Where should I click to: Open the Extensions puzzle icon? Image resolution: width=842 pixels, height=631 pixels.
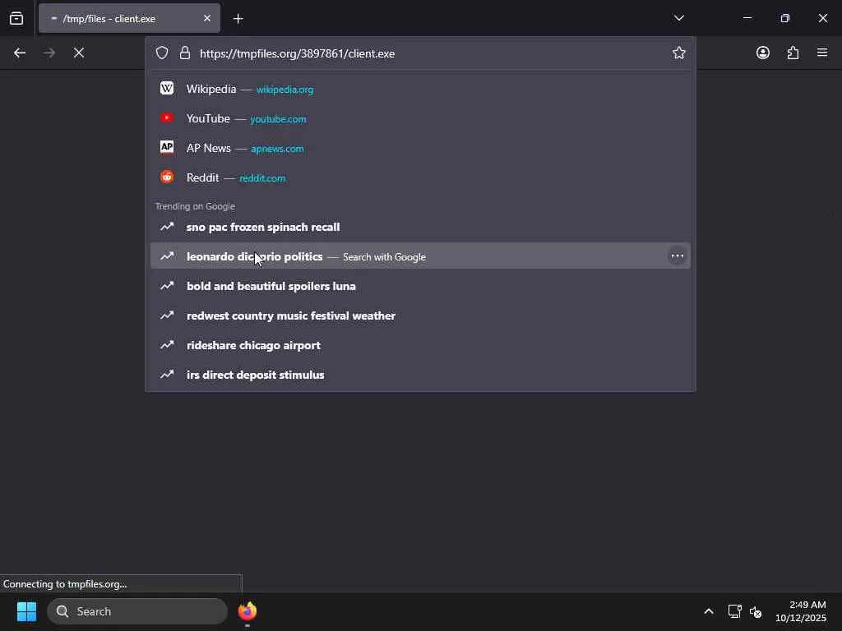(x=793, y=53)
